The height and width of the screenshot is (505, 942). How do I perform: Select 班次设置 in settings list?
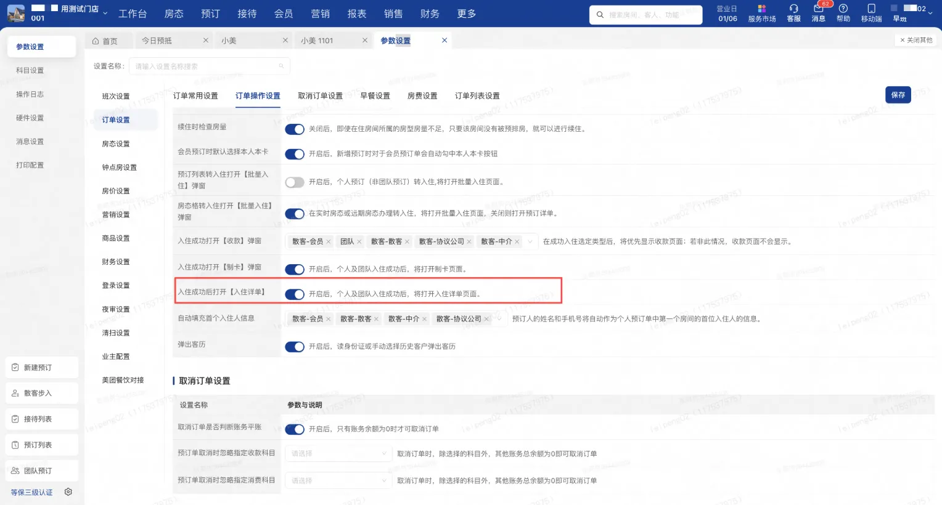click(x=116, y=97)
